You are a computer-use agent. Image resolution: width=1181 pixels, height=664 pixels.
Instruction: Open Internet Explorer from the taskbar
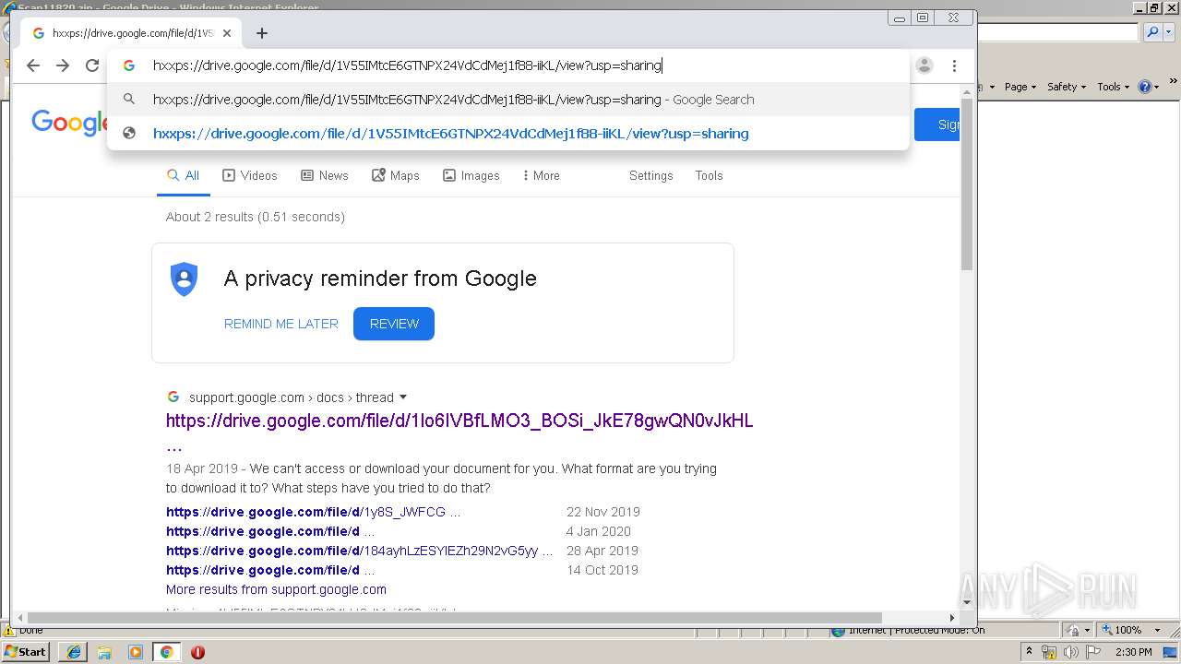(x=74, y=652)
